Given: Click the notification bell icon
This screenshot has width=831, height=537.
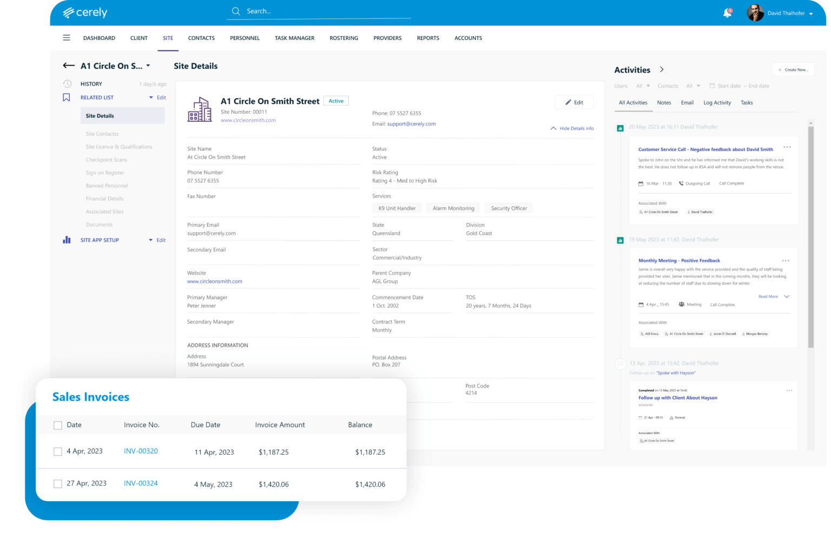Looking at the screenshot, I should [727, 13].
